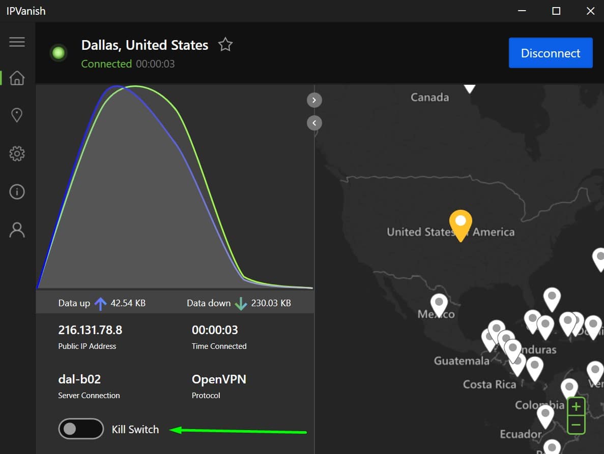Close the IPVanish window
The image size is (604, 454).
pyautogui.click(x=591, y=11)
